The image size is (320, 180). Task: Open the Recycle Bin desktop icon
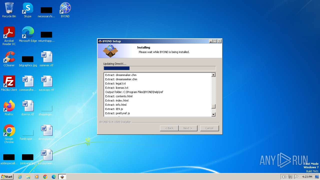(x=9, y=10)
